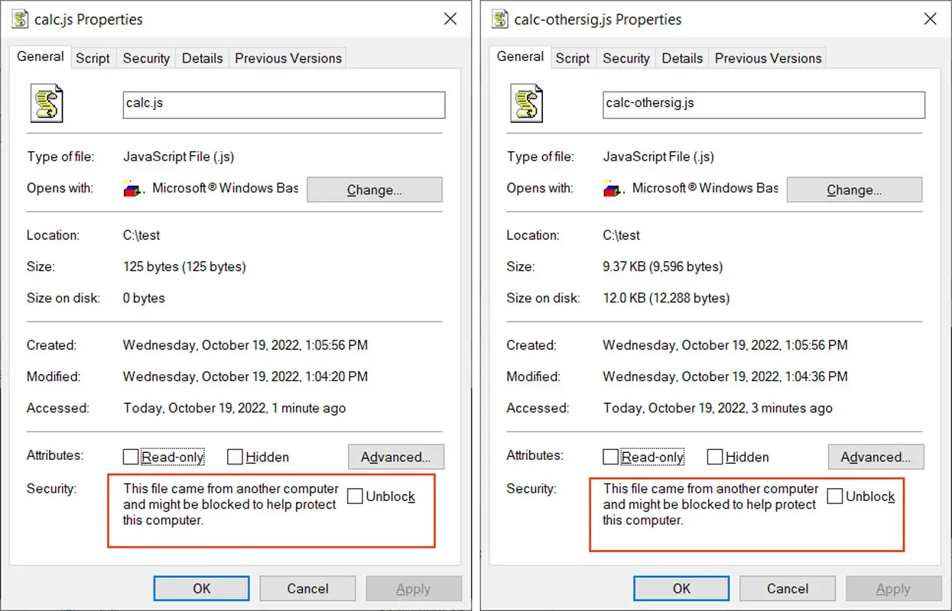The width and height of the screenshot is (952, 611).
Task: Click the title bar icon of calc-othersig.js Properties
Action: (x=501, y=19)
